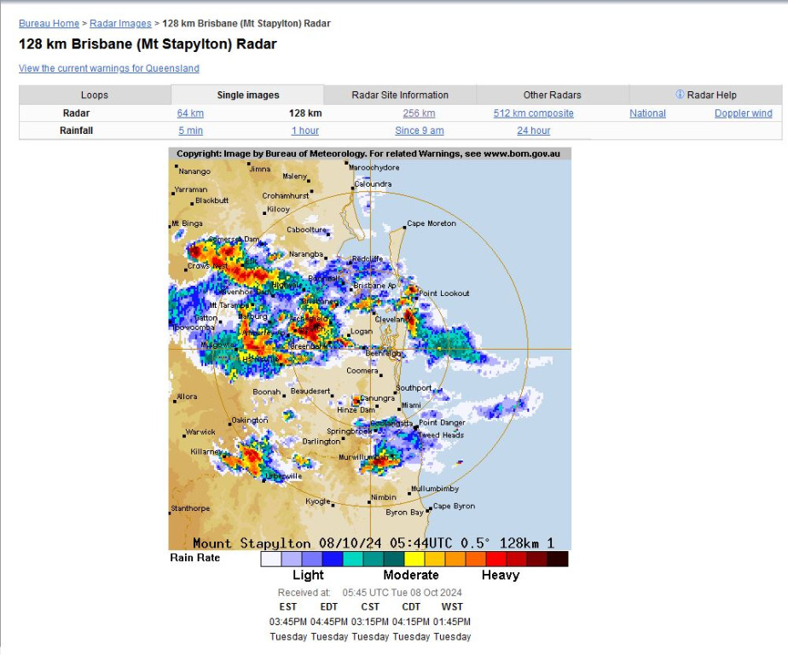Click the Nanango label on map
The image size is (788, 655).
pyautogui.click(x=194, y=171)
